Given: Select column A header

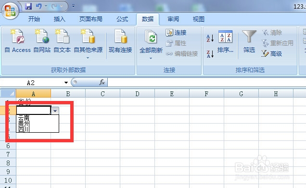Looking at the screenshot, I should 33,94.
